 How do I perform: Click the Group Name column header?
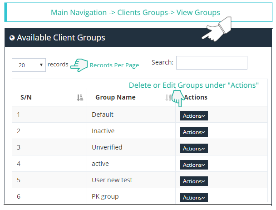pos(115,97)
